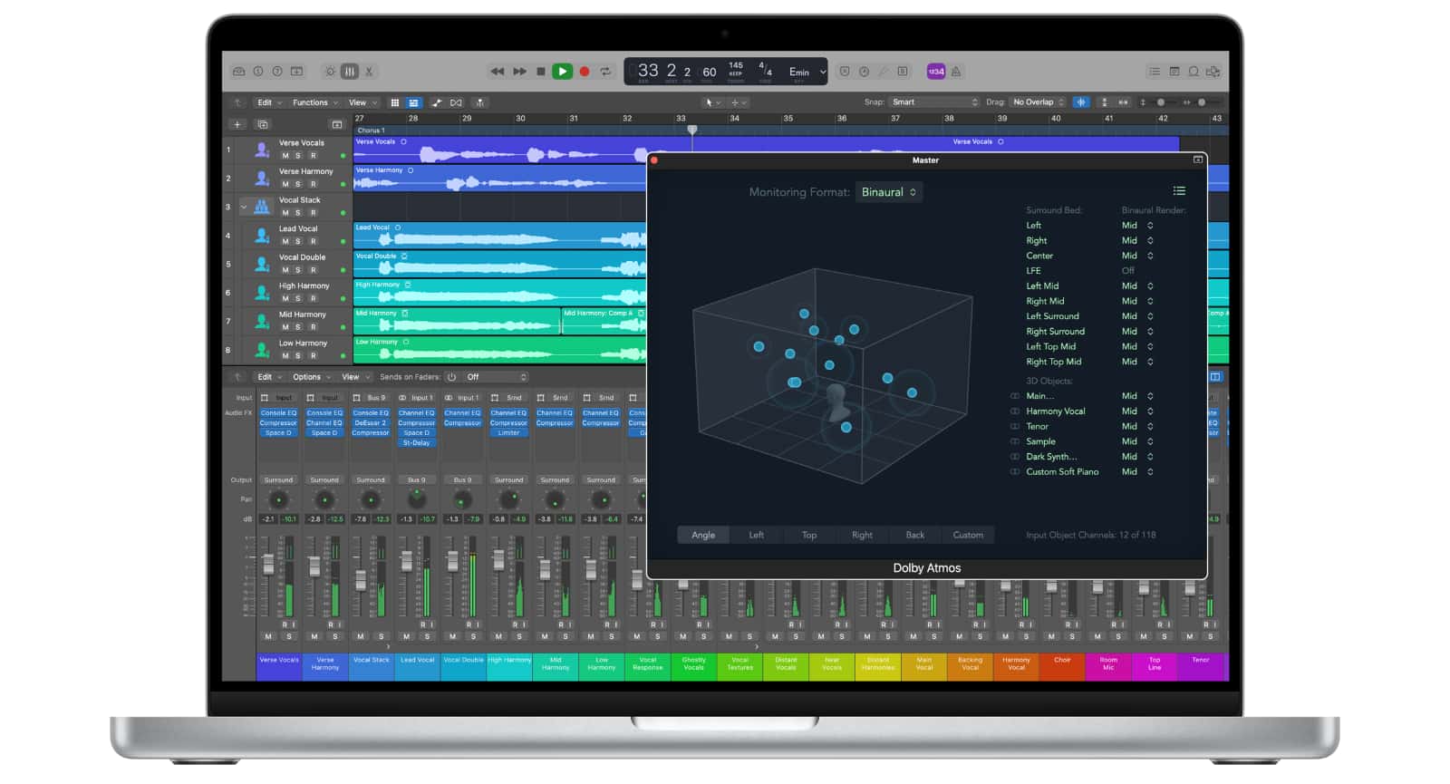Toggle the Cycle loop button

coord(605,72)
